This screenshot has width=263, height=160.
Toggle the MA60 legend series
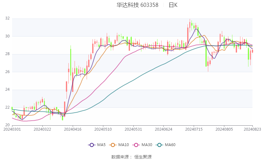[166, 145]
